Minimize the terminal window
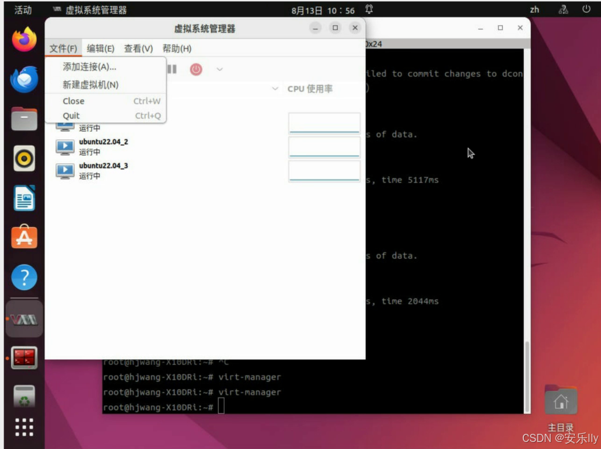The height and width of the screenshot is (449, 601). pyautogui.click(x=481, y=28)
